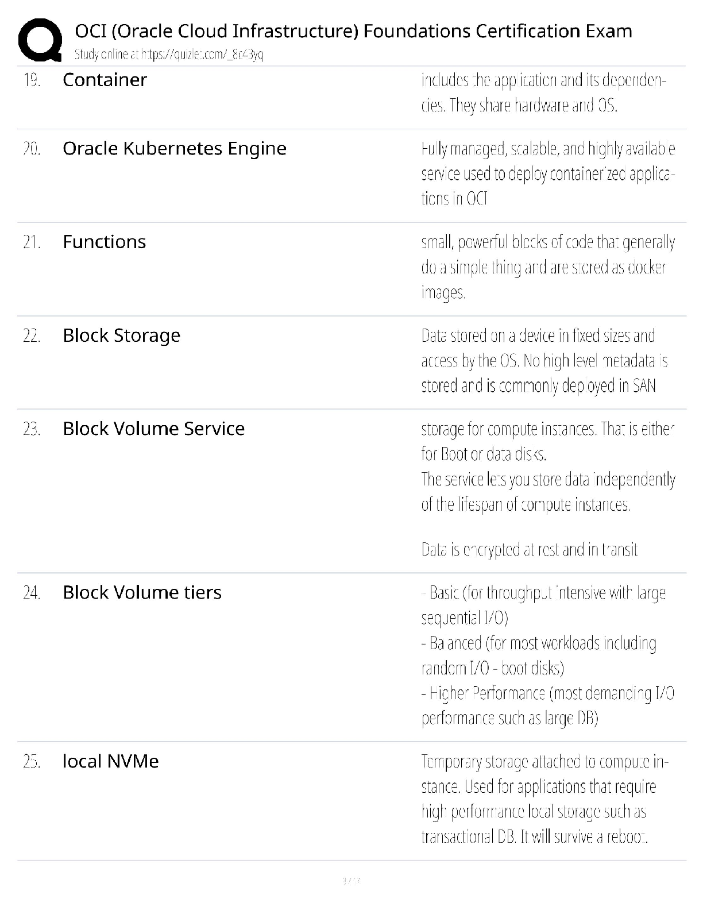The width and height of the screenshot is (703, 910).
Task: Click the item number 19
Action: pos(32,80)
